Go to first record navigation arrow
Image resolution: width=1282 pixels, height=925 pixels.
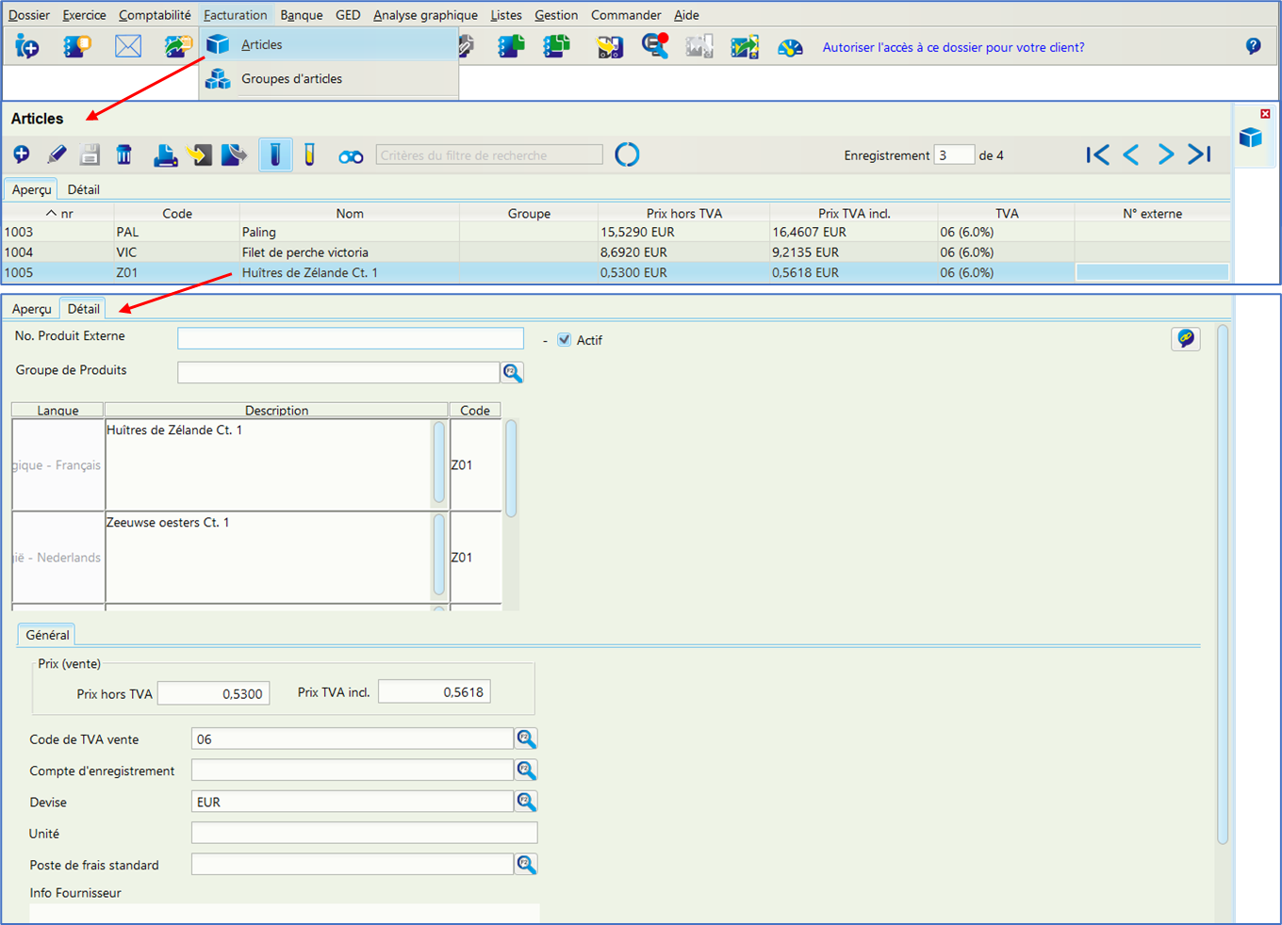click(1097, 154)
